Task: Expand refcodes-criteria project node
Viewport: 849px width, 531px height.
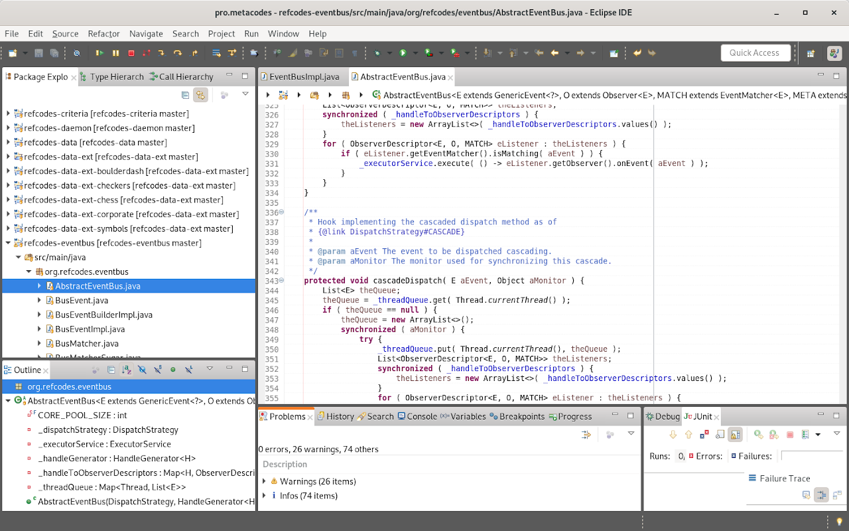Action: [x=8, y=114]
